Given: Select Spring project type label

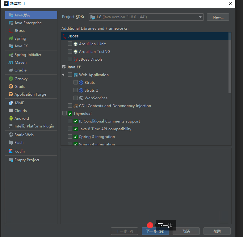Looking at the screenshot, I should tap(20, 38).
